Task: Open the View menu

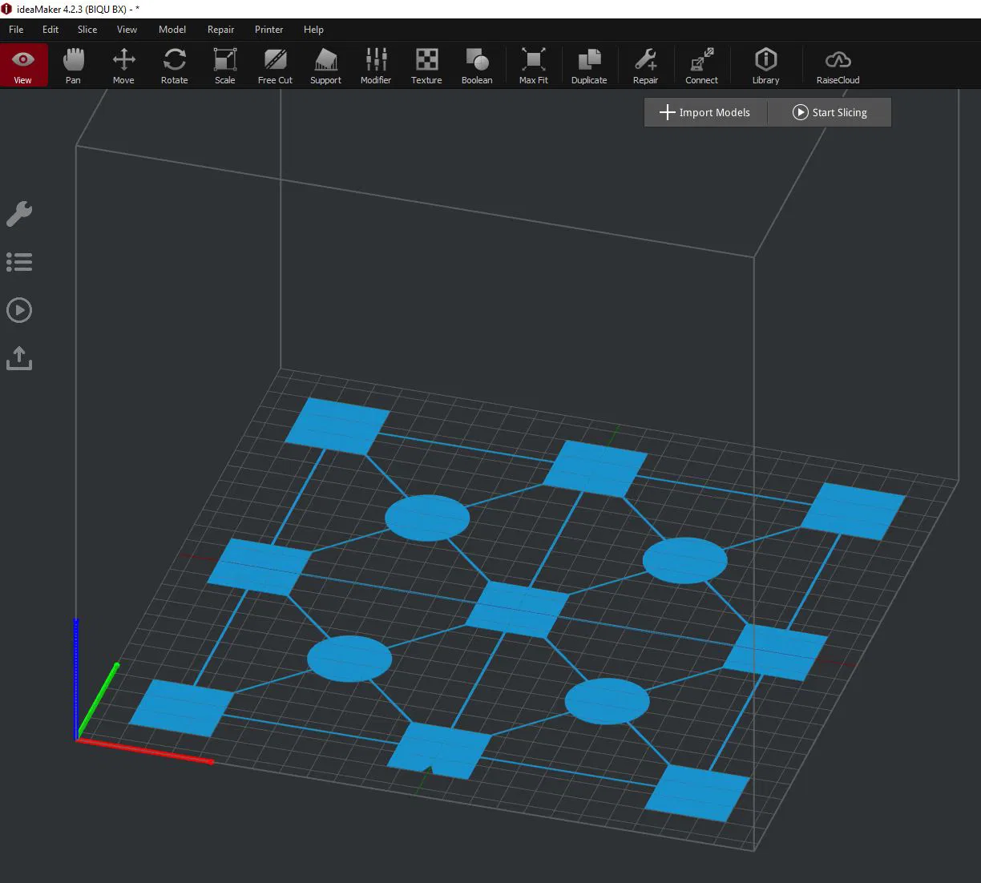Action: click(x=127, y=30)
